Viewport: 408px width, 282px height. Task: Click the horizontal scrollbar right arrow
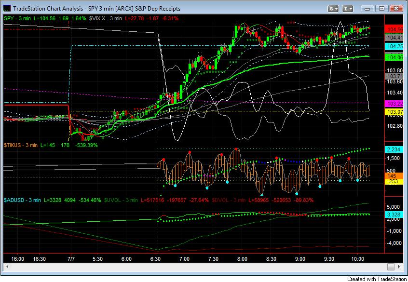point(399,267)
